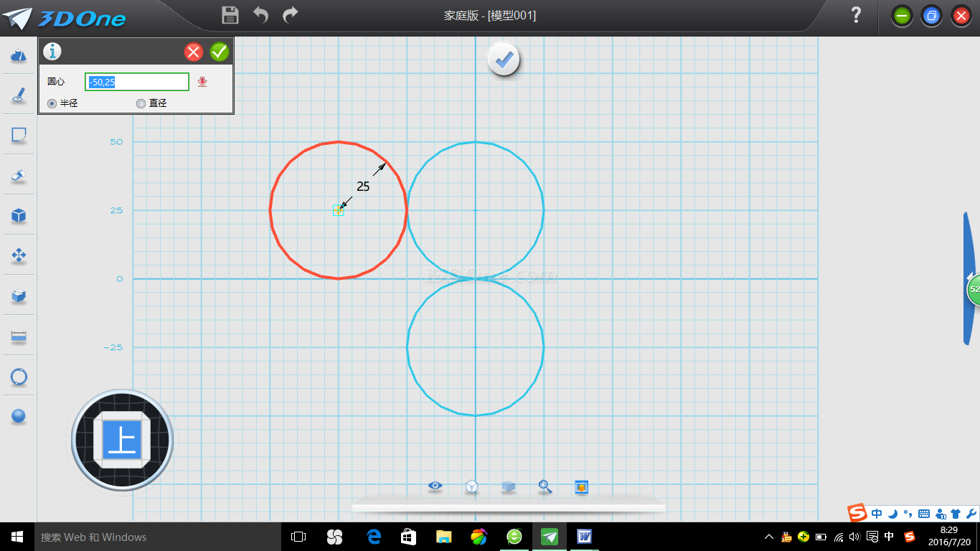Screen dimensions: 980x551
Task: Redo the last undone action
Action: (x=291, y=15)
